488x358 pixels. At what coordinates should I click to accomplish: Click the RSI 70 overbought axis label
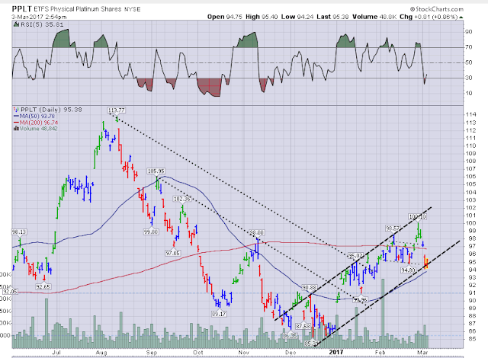tap(468, 47)
